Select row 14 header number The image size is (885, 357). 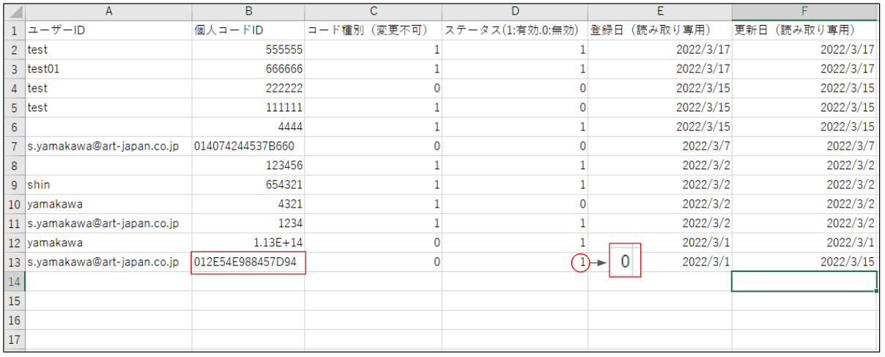click(14, 281)
